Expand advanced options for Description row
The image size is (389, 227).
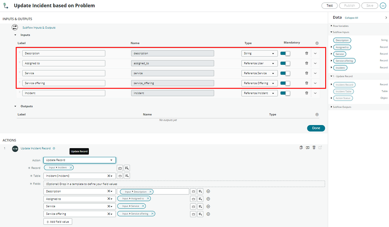click(x=315, y=53)
